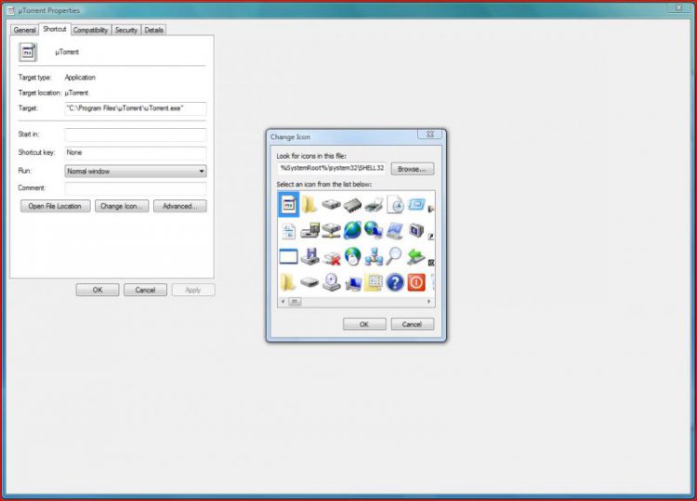This screenshot has width=697, height=501.
Task: Close the Change Icon dialog with X
Action: 430,134
